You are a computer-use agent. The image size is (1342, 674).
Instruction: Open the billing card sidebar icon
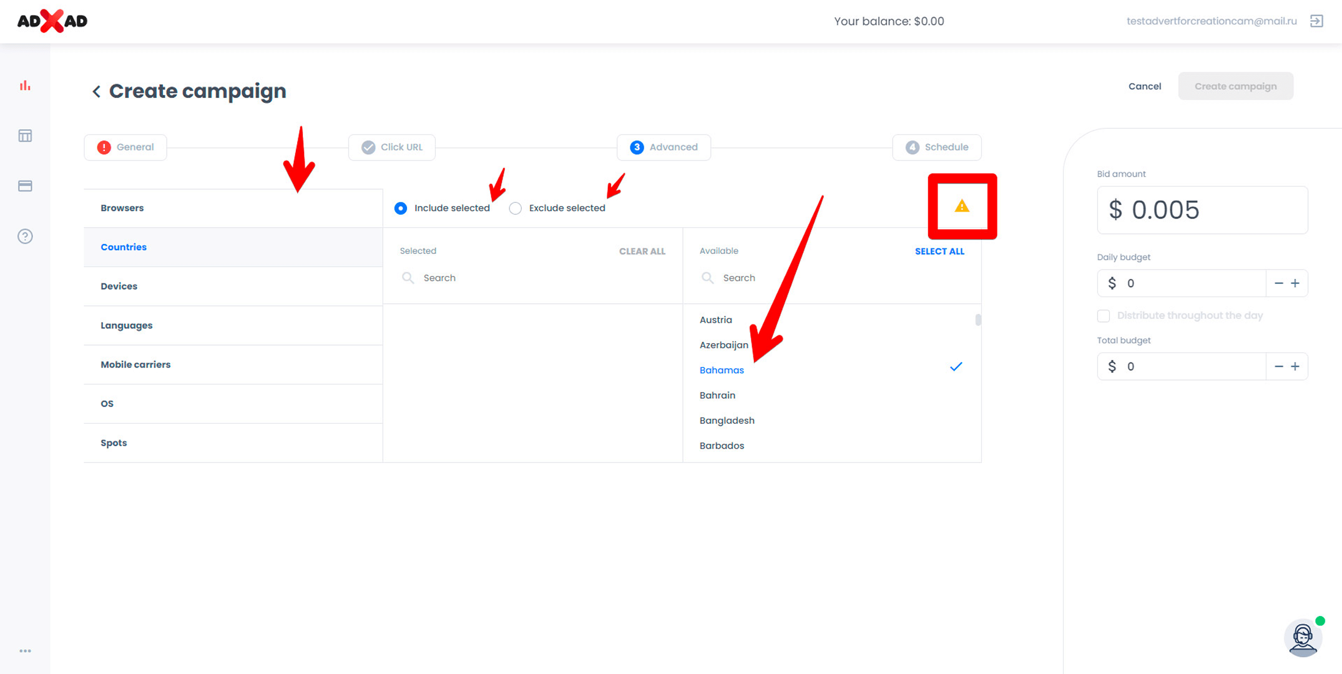(25, 186)
